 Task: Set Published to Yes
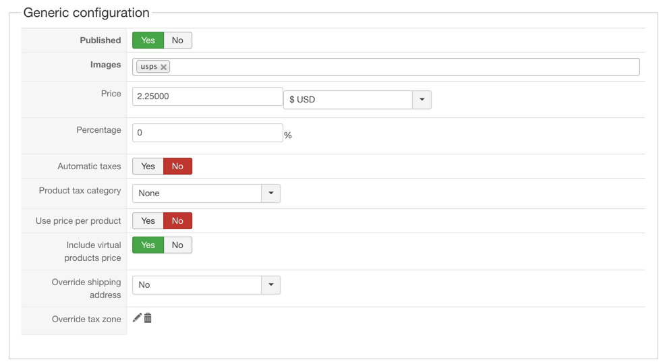pyautogui.click(x=148, y=40)
